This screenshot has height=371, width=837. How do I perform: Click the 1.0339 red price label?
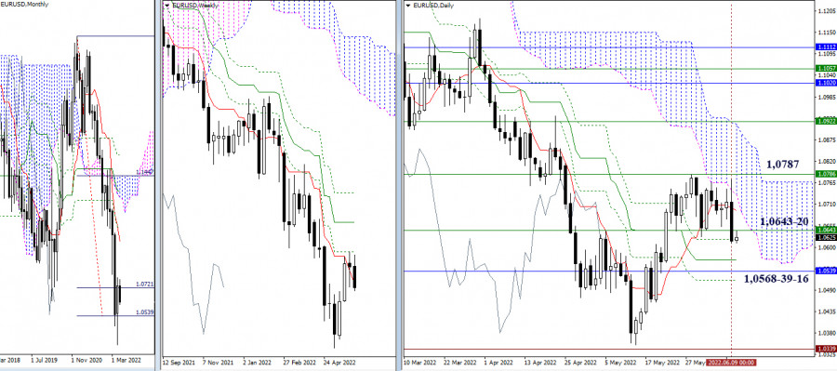pyautogui.click(x=825, y=349)
